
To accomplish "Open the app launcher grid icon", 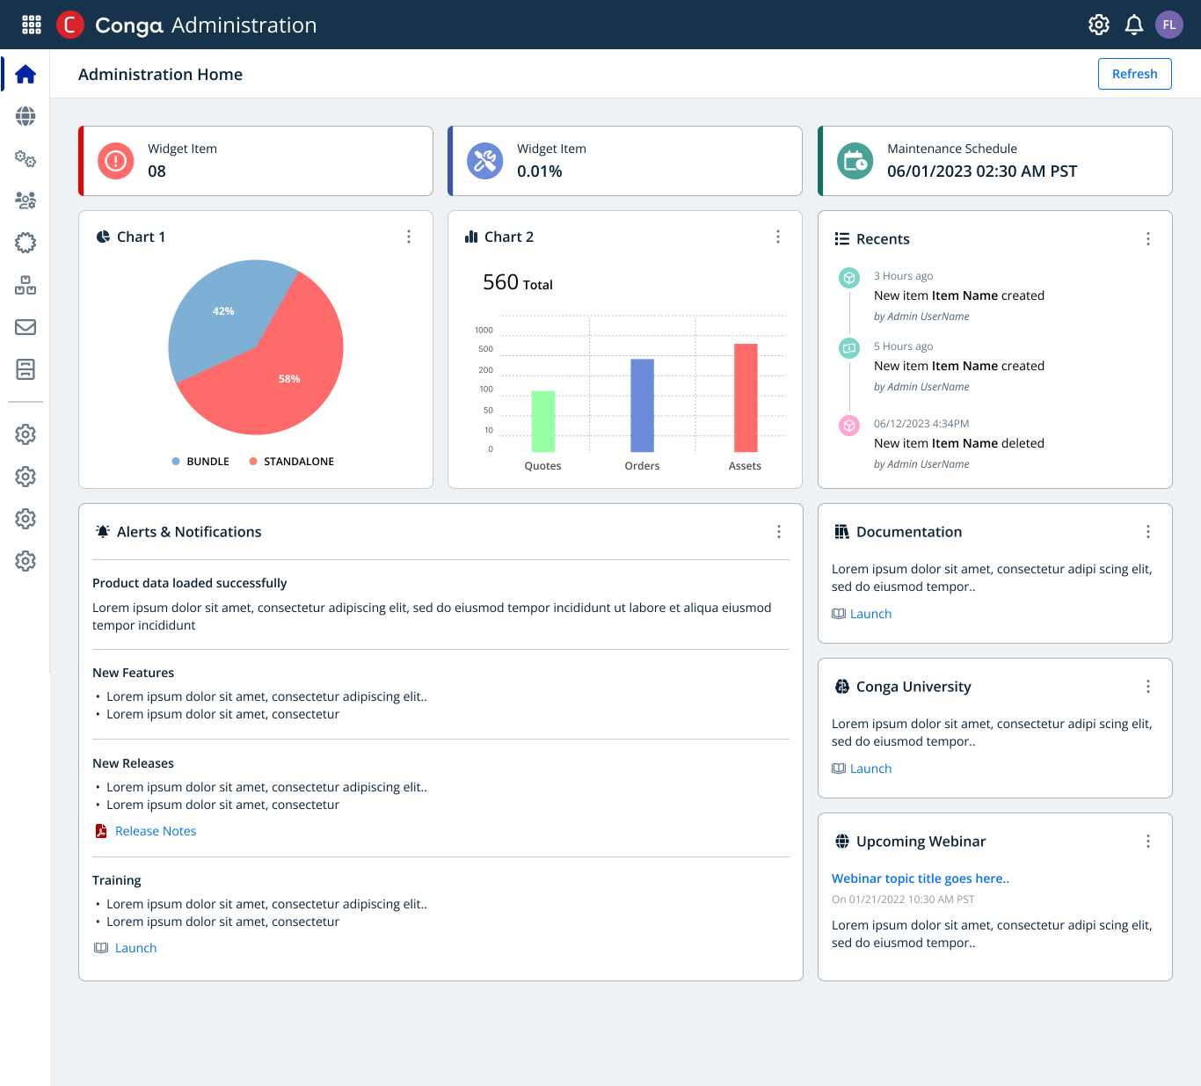I will pos(32,25).
